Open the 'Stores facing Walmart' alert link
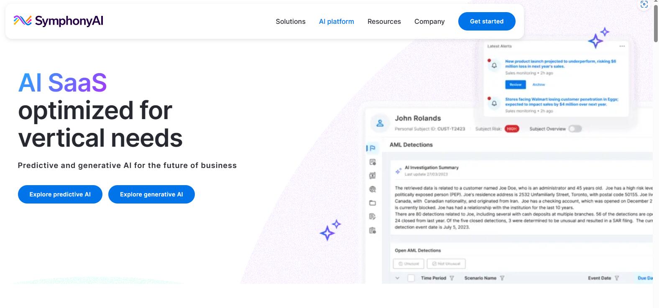 pyautogui.click(x=562, y=102)
